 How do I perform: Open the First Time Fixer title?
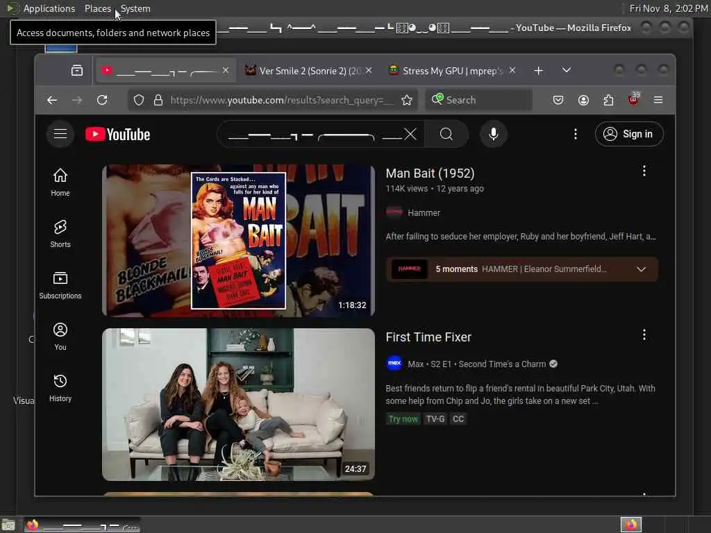(x=428, y=337)
